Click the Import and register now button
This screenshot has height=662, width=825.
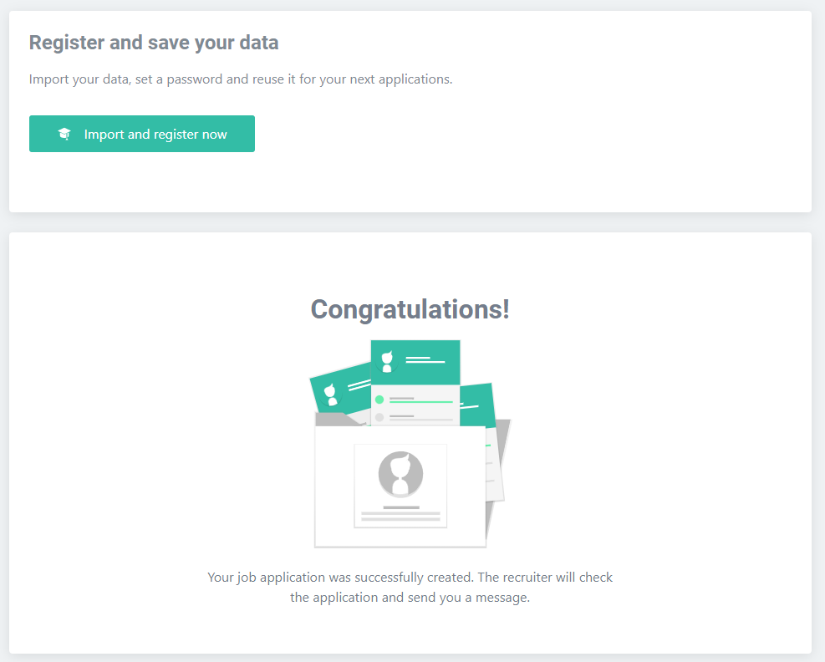(x=142, y=134)
